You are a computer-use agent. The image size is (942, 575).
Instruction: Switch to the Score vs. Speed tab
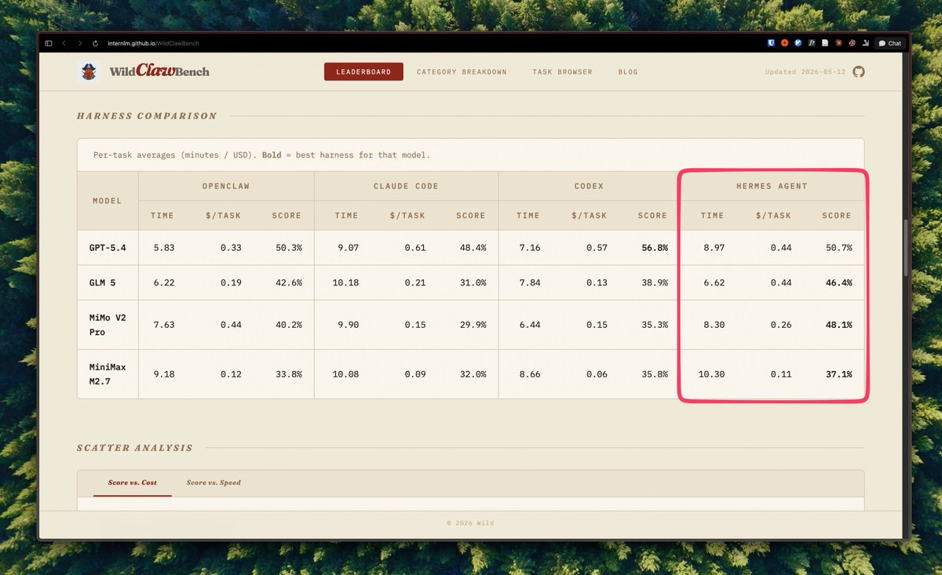(x=214, y=483)
